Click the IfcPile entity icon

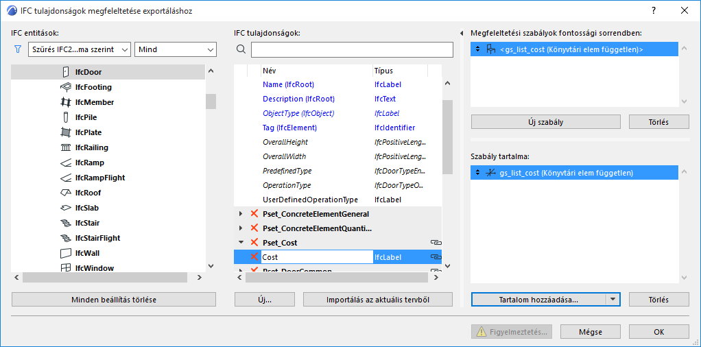click(x=66, y=117)
